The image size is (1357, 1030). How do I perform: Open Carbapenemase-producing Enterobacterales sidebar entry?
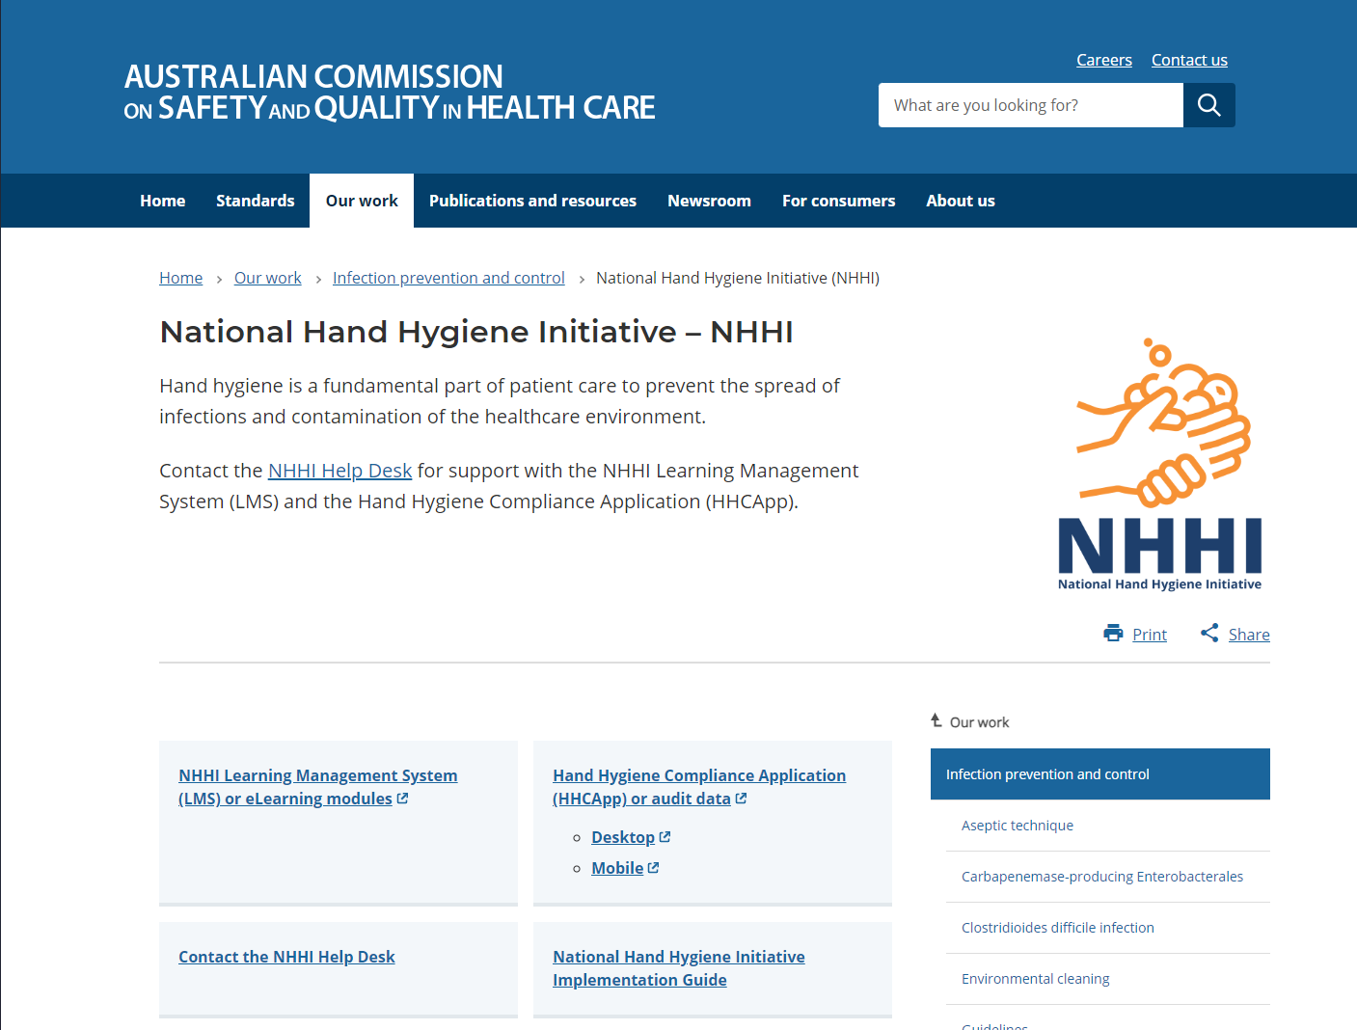(1102, 876)
